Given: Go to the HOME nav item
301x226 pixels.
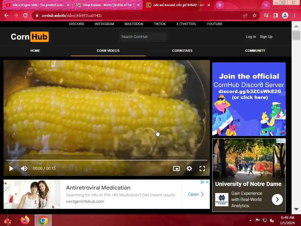Looking at the screenshot, I should [35, 51].
